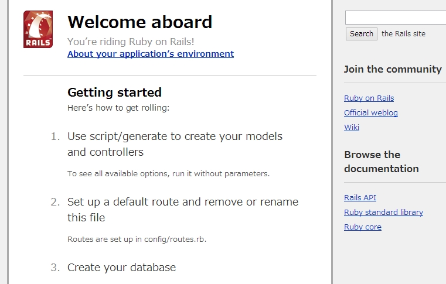The width and height of the screenshot is (446, 284).
Task: Click the Browse the documentation heading
Action: point(381,162)
